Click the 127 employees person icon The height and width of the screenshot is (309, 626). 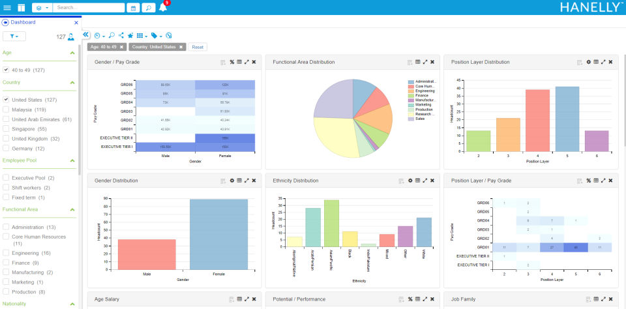[x=70, y=37]
